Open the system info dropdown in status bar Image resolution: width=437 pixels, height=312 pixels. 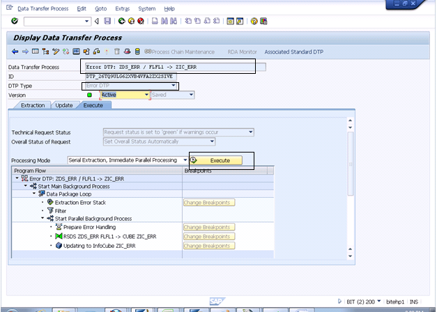[x=378, y=301]
